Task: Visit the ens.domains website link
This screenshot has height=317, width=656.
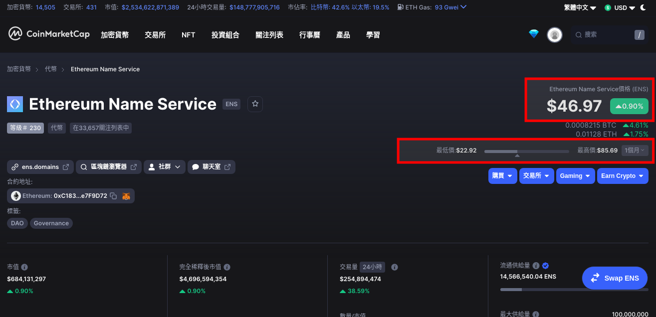Action: click(40, 167)
